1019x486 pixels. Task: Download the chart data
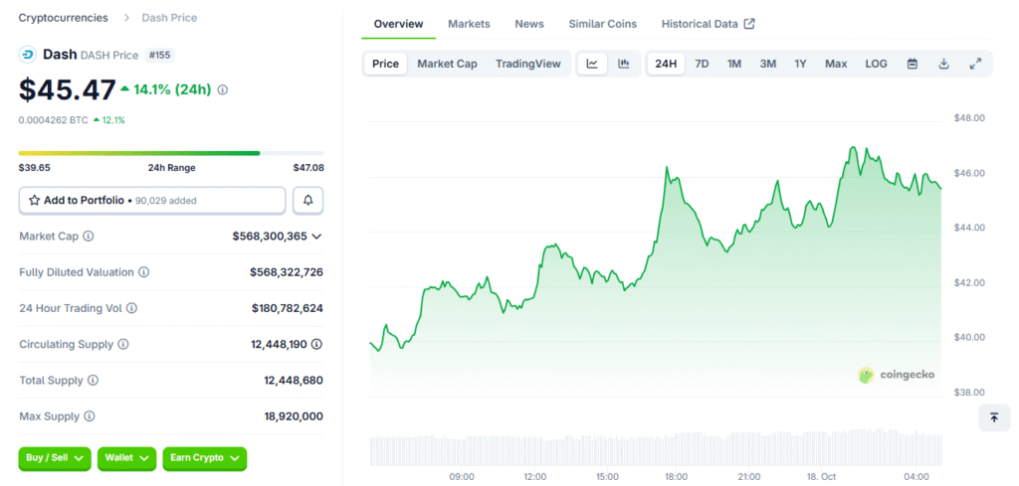coord(944,64)
